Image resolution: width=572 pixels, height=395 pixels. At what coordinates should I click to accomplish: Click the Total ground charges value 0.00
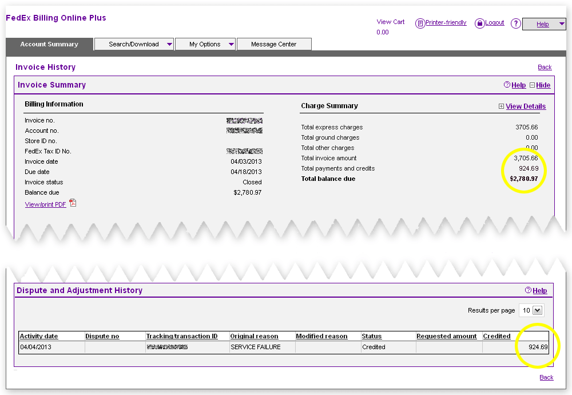click(532, 137)
